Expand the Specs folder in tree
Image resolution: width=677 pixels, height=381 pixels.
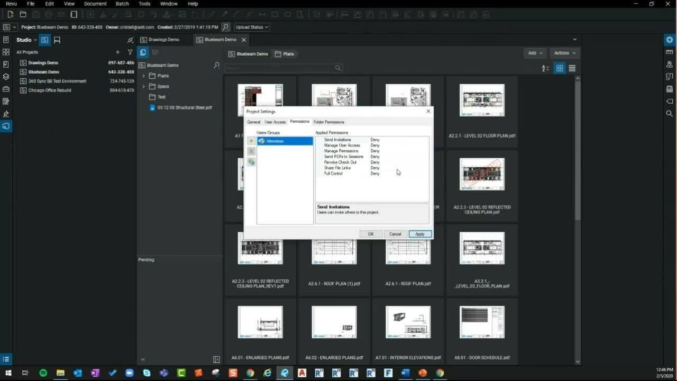(143, 86)
